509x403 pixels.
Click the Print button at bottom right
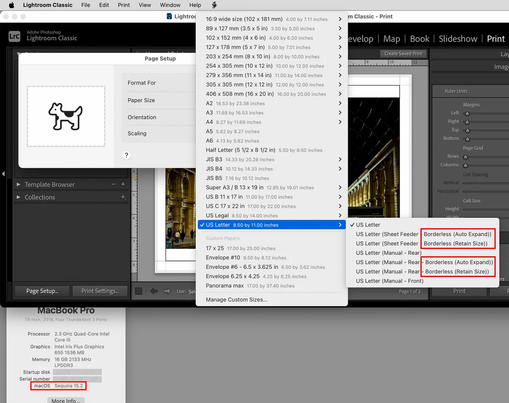[459, 291]
